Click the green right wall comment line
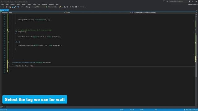This screenshot has width=198, height=111. click(x=34, y=30)
